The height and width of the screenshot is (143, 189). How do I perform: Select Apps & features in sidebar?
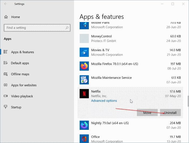tap(22, 52)
